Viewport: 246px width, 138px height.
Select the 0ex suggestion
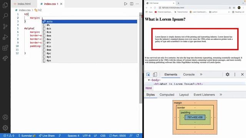(x=90, y=39)
